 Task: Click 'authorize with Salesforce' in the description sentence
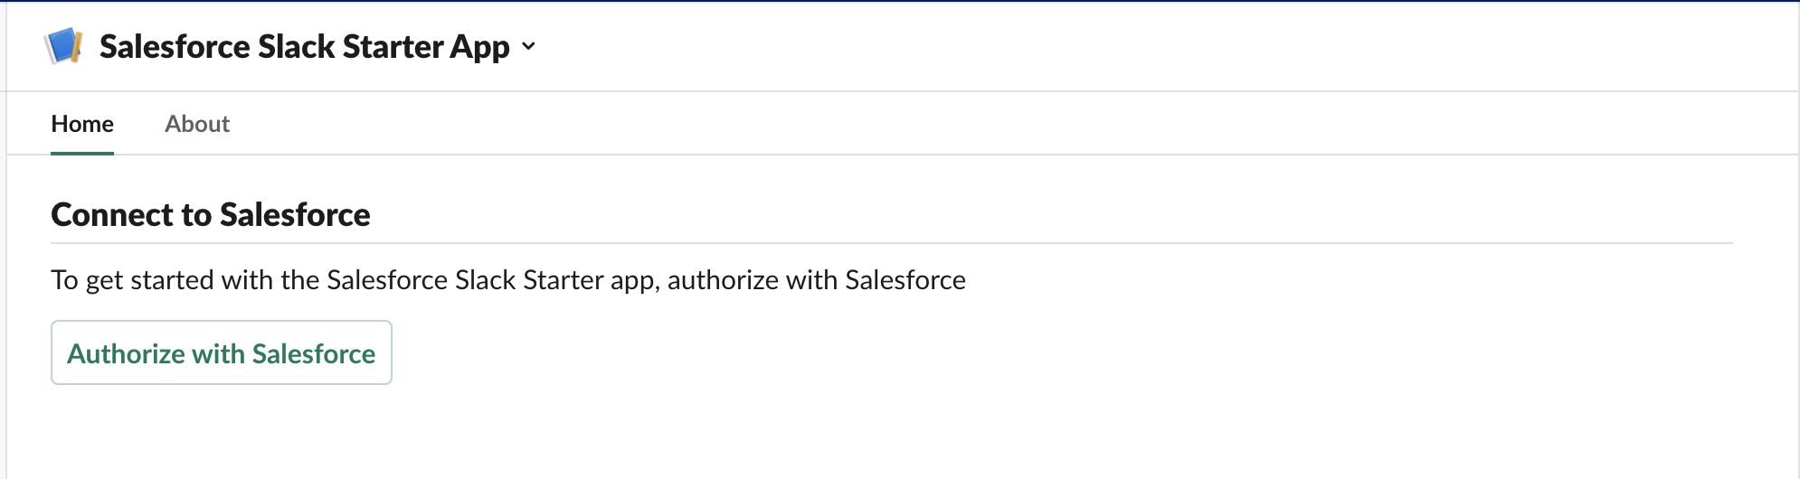click(817, 280)
